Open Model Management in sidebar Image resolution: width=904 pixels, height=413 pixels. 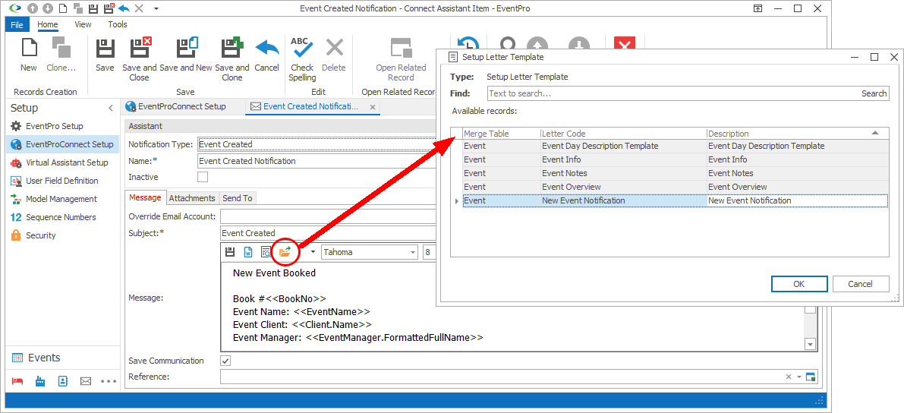pos(54,199)
